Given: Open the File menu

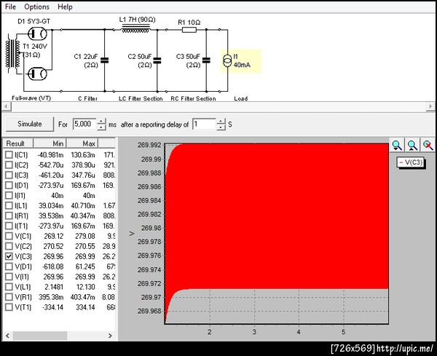Looking at the screenshot, I should (10, 7).
